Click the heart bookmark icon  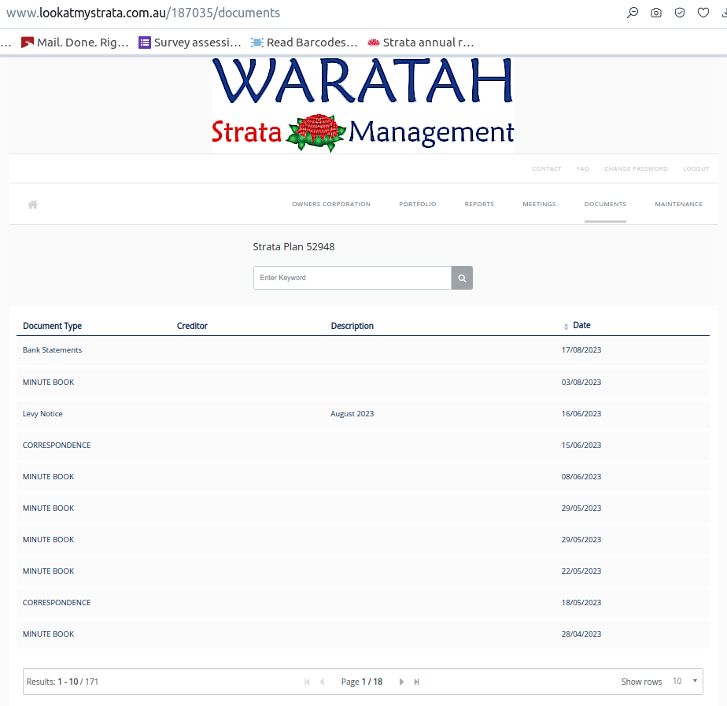click(x=703, y=13)
